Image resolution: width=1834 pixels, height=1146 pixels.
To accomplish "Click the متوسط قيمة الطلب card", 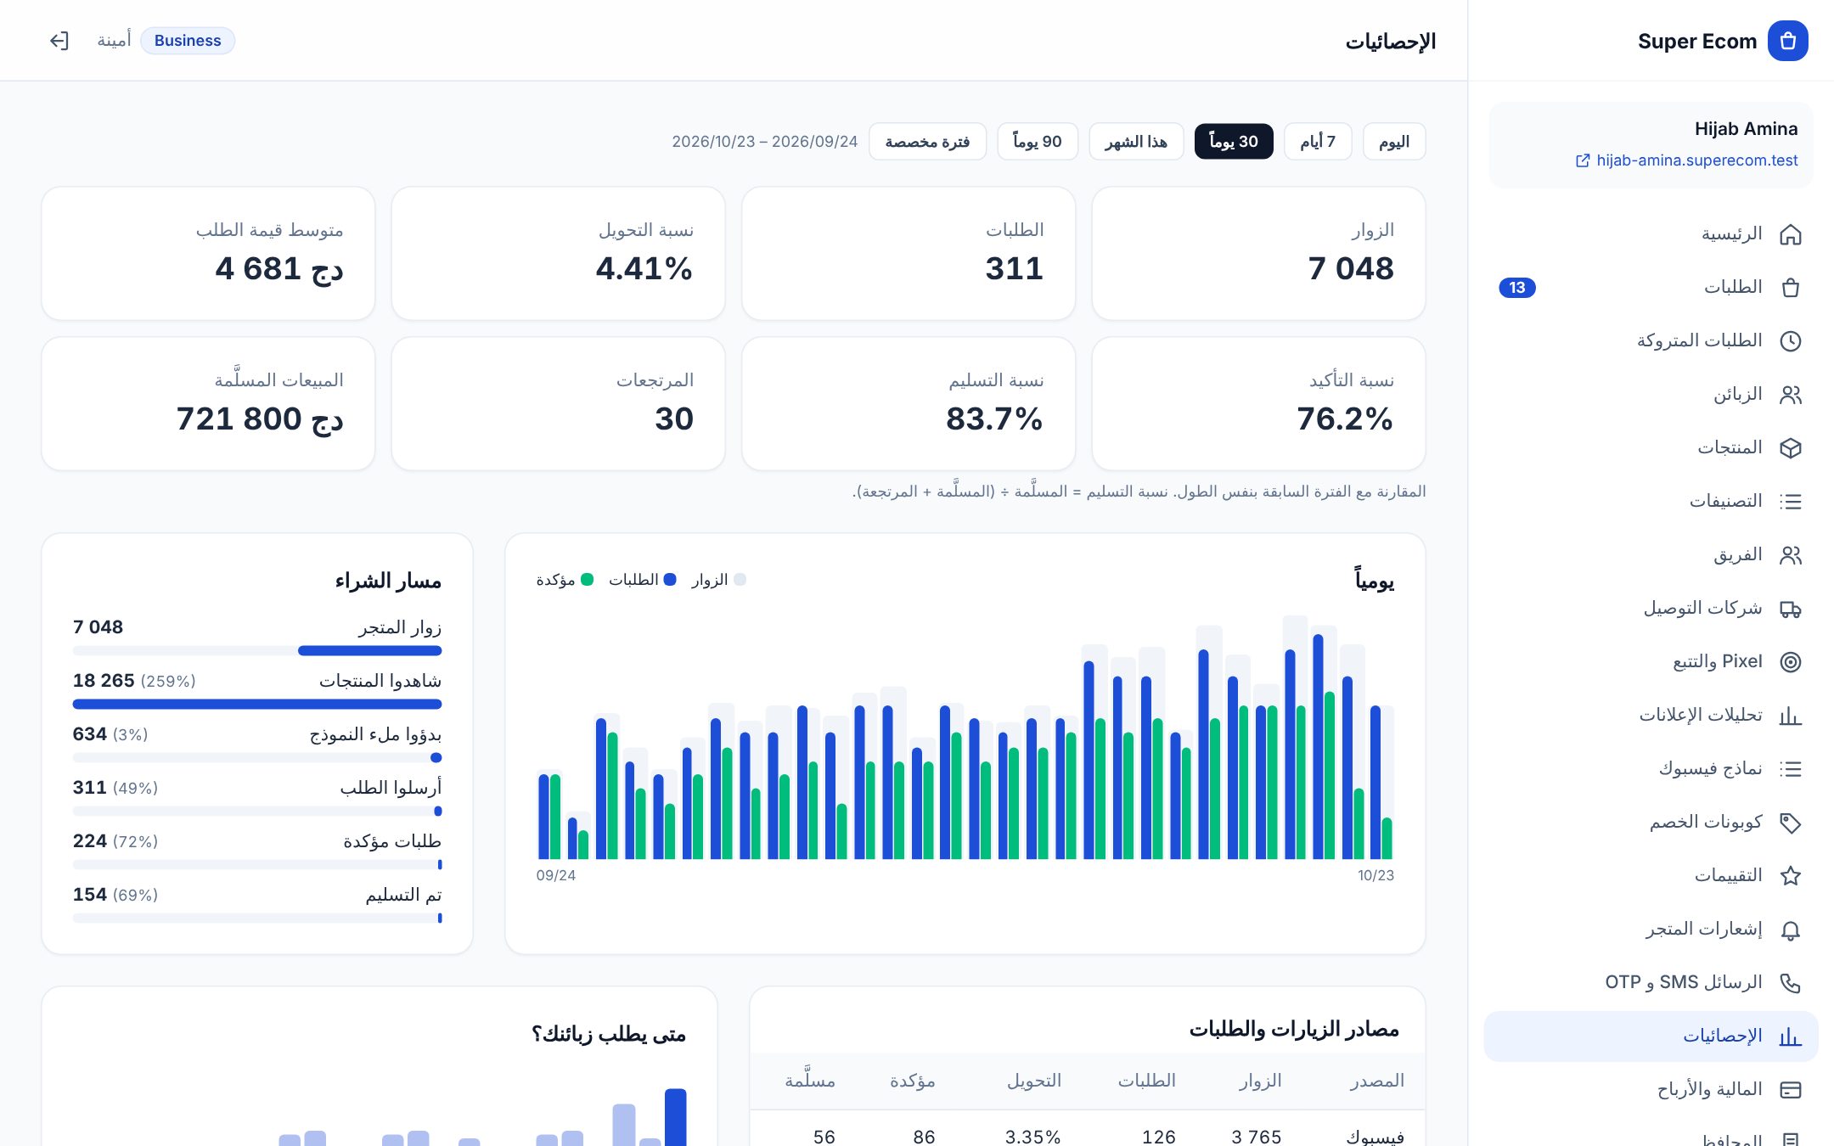I will (208, 254).
